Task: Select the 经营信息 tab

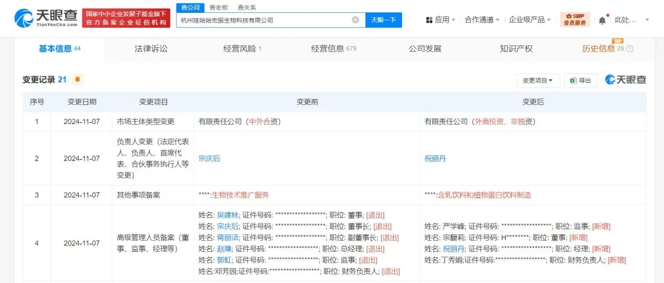Action: (x=334, y=48)
